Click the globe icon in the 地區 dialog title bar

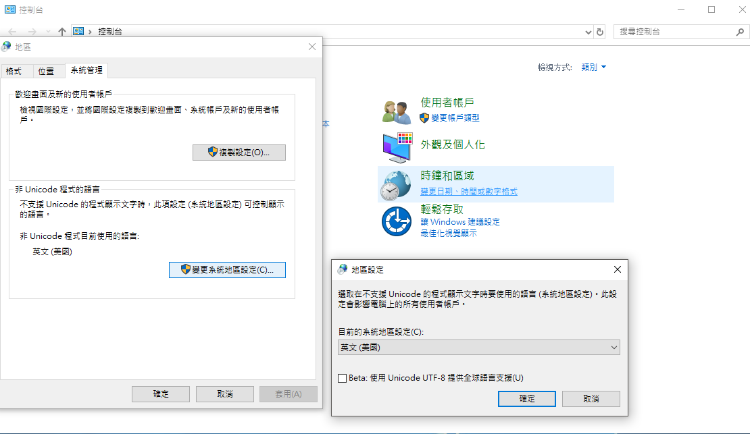[x=6, y=47]
